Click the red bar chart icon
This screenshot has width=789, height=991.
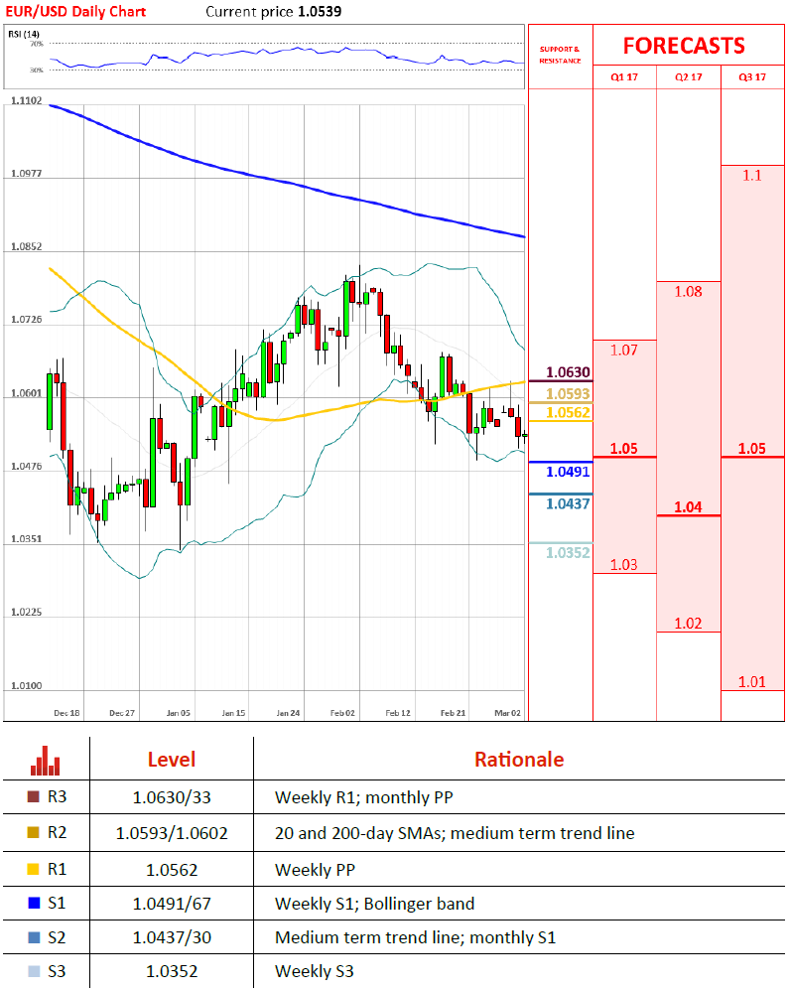coord(46,761)
